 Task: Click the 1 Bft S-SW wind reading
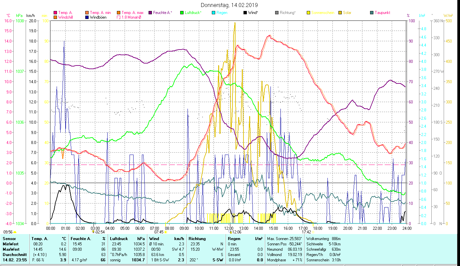click(160, 260)
